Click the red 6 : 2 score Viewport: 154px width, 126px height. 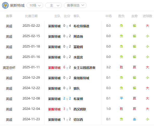click(67, 67)
